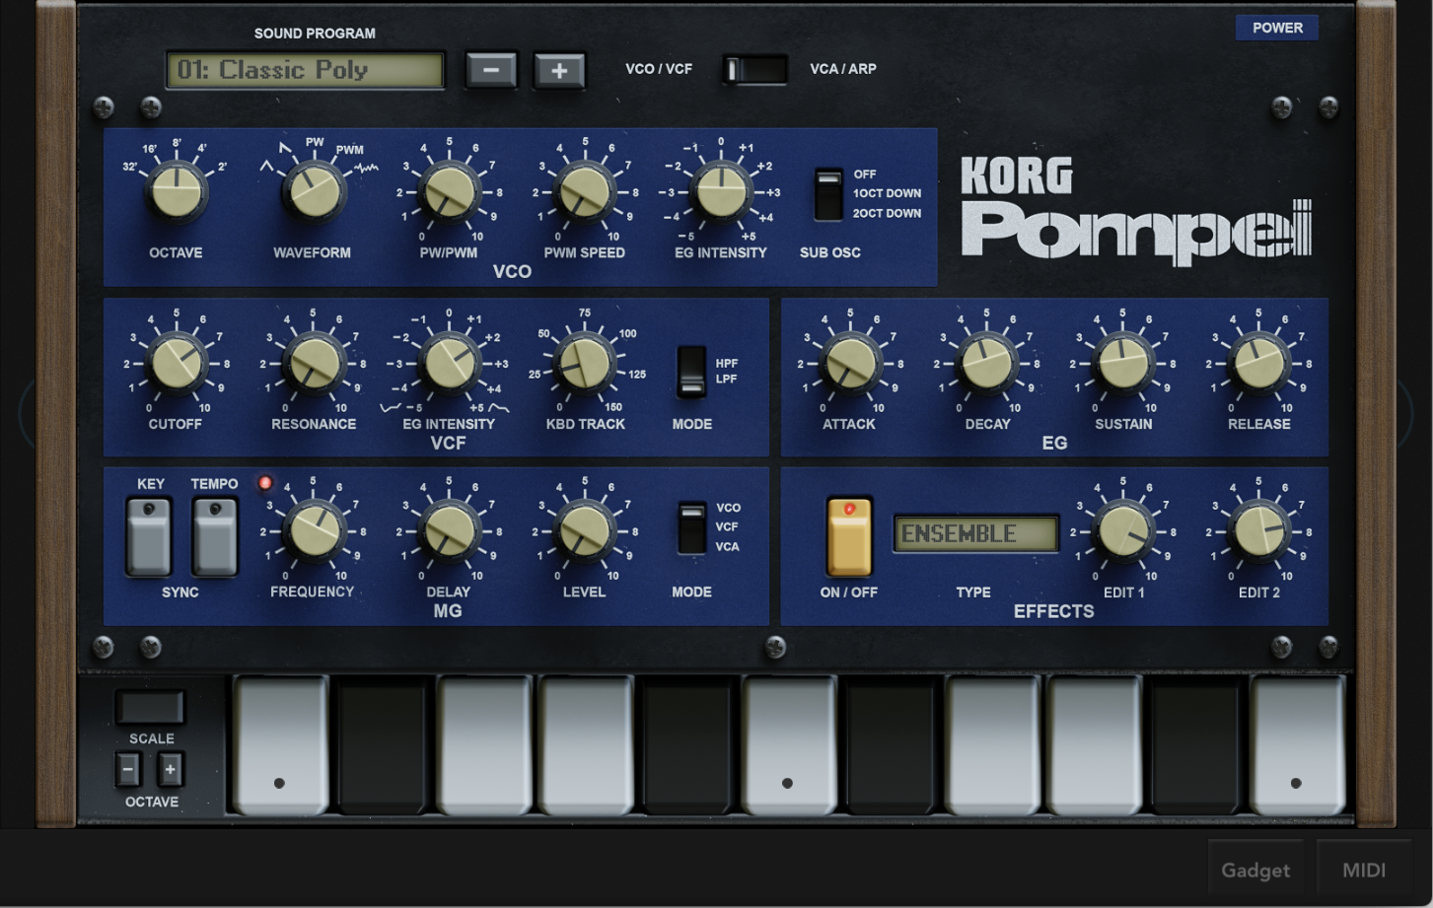This screenshot has height=908, width=1433.
Task: Click the Effects Edit 1 knob
Action: coord(1122,530)
